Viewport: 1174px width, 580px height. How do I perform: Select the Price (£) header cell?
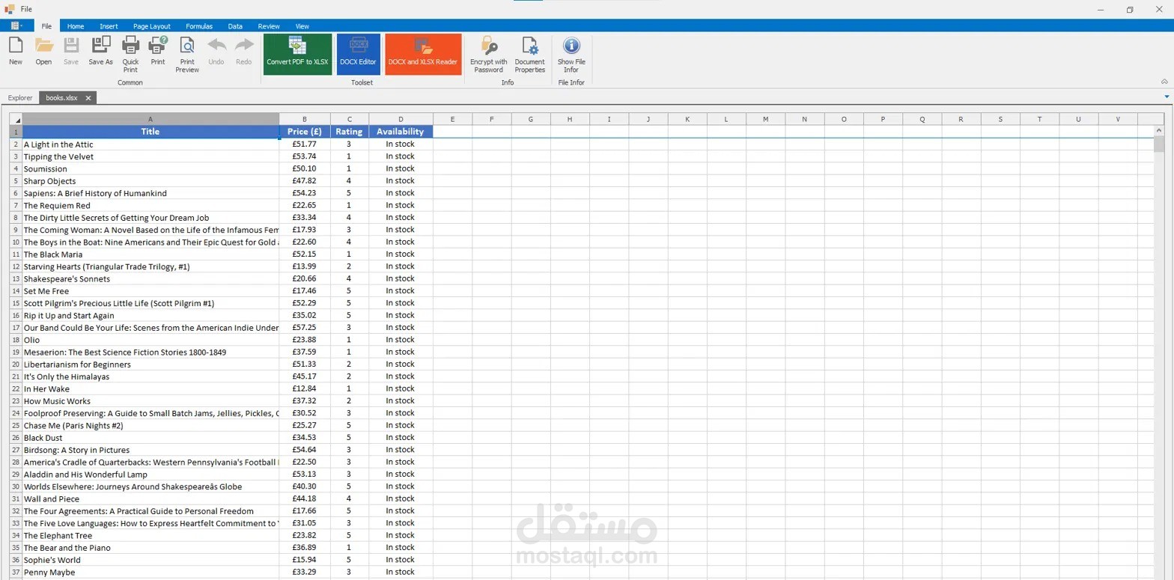point(305,132)
